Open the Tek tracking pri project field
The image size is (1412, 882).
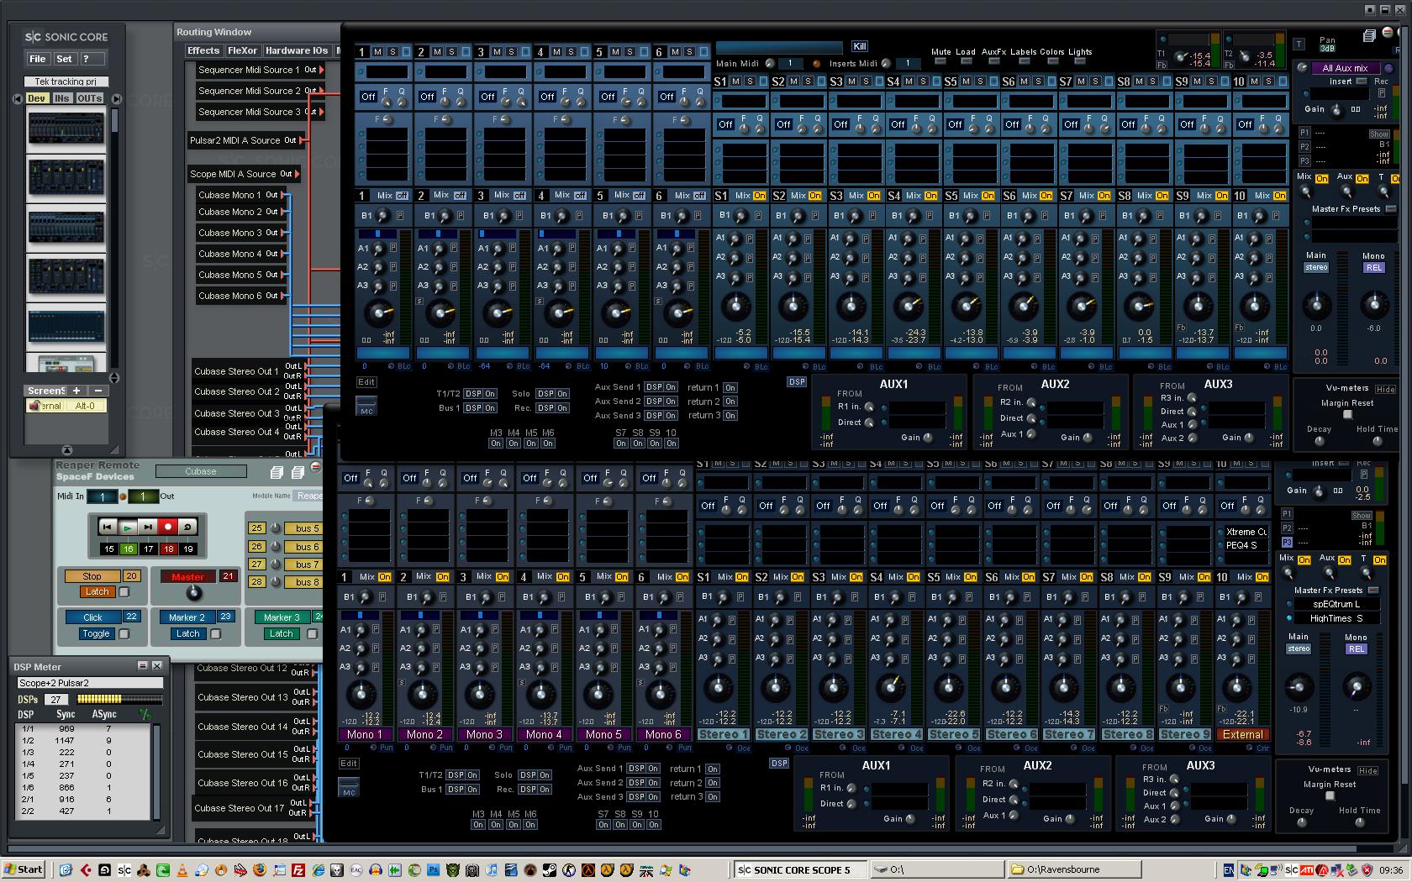66,81
